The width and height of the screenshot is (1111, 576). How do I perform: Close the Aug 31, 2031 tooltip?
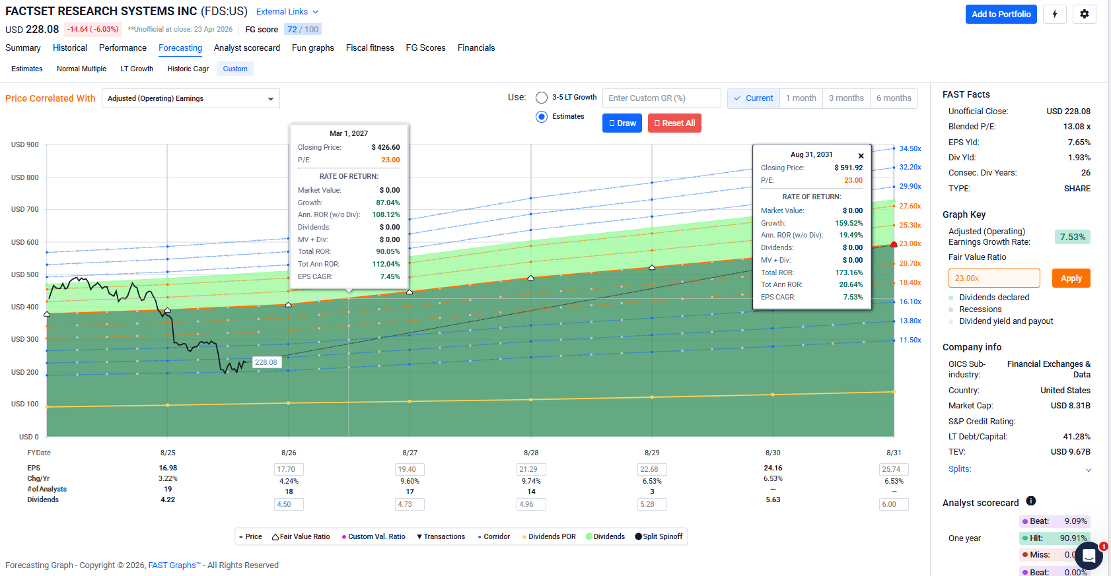tap(861, 156)
